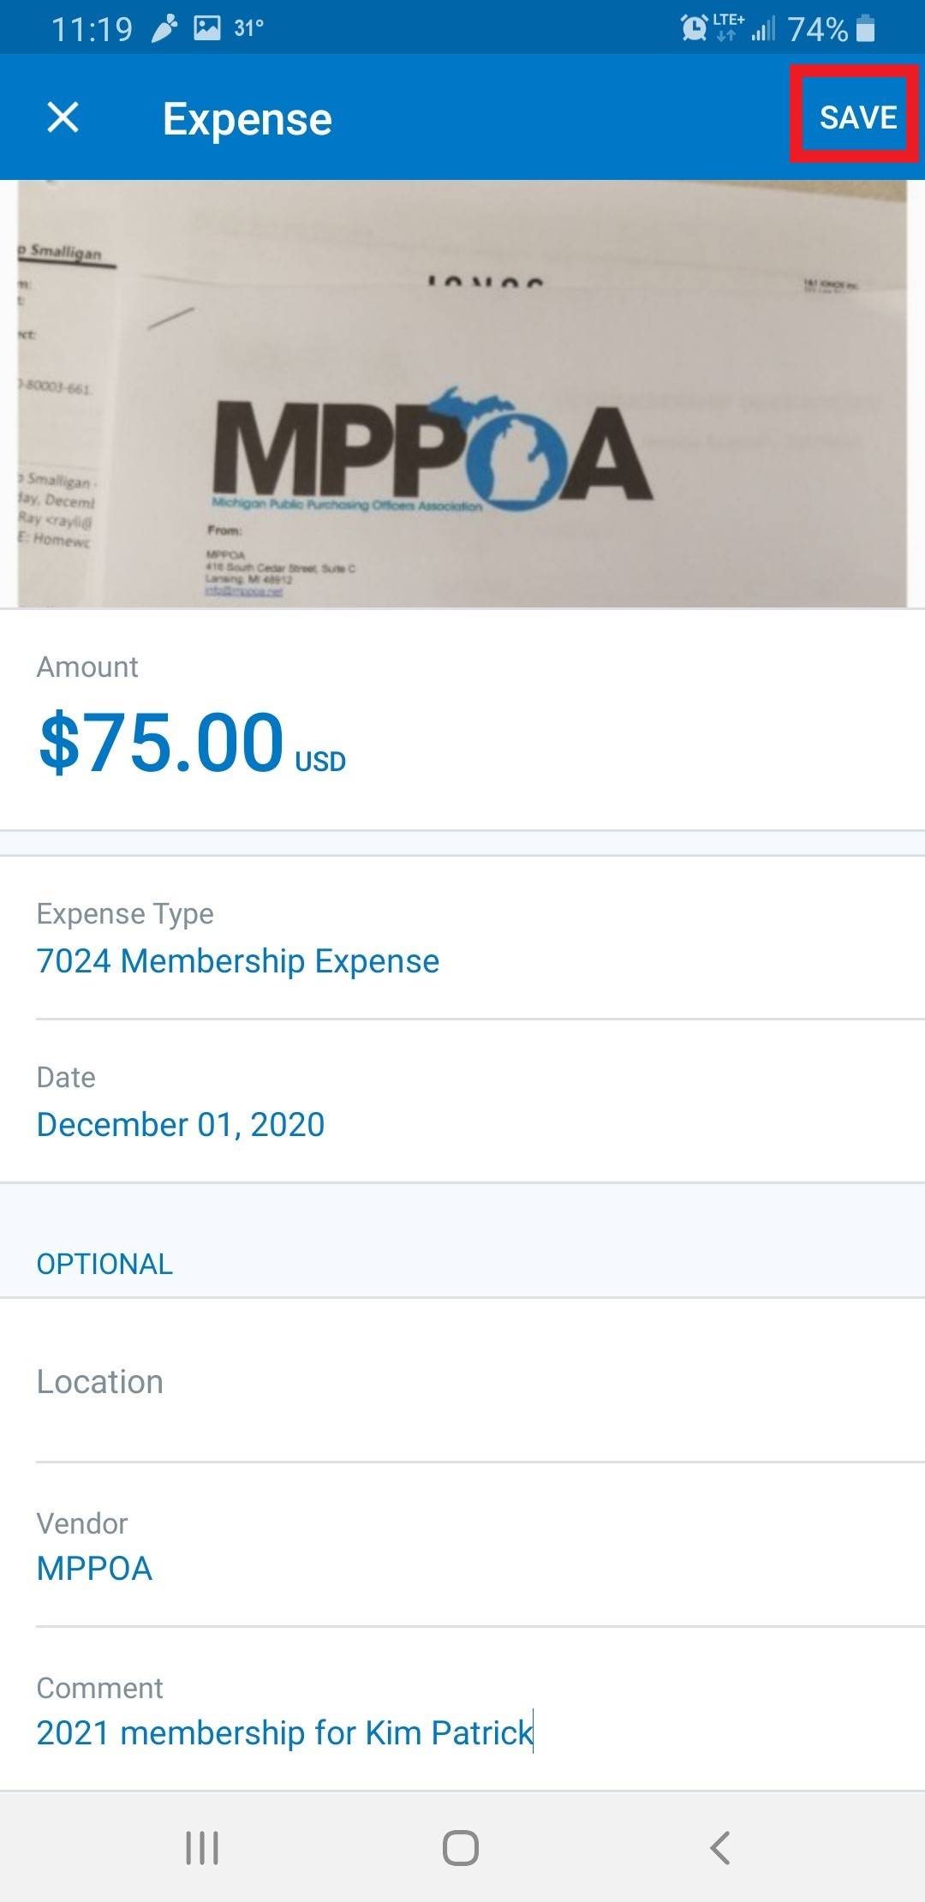This screenshot has width=925, height=1902.
Task: Tap the SAVE button
Action: click(857, 117)
